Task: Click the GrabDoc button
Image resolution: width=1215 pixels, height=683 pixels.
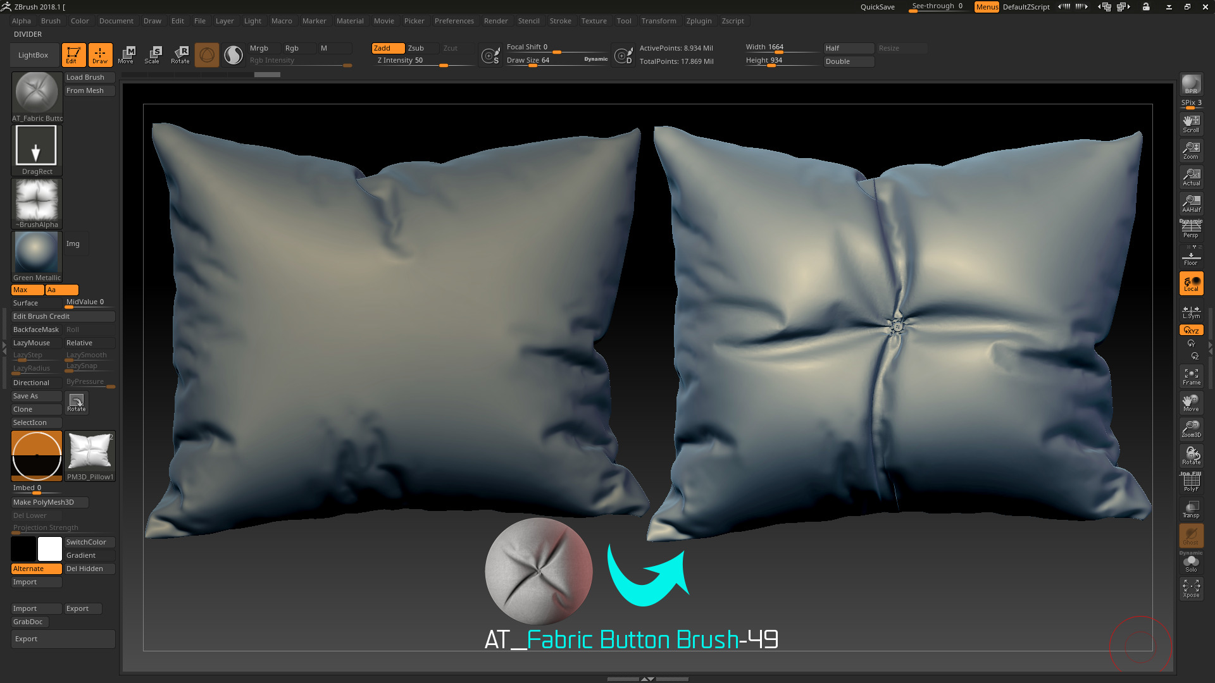Action: [x=30, y=622]
